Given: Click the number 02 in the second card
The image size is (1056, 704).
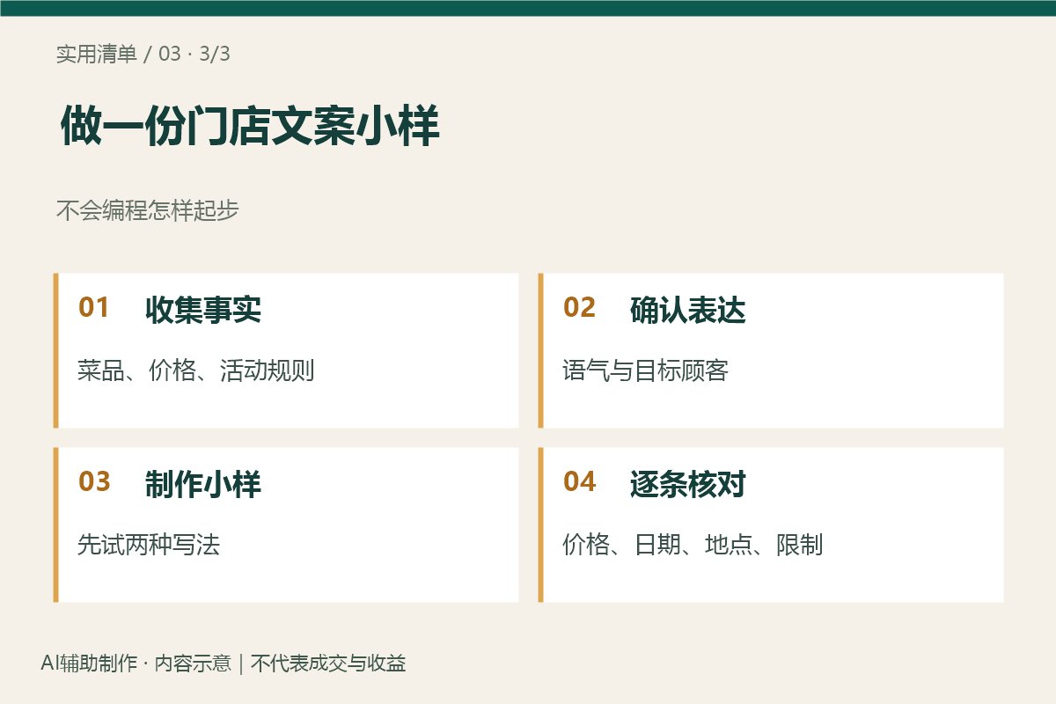Looking at the screenshot, I should point(579,308).
